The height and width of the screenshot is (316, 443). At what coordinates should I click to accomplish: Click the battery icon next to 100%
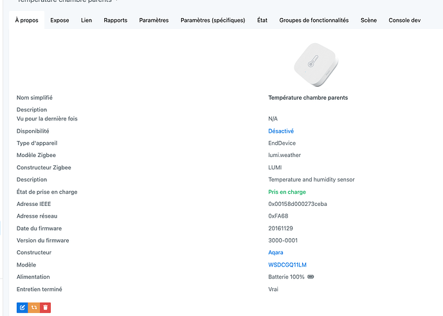pyautogui.click(x=311, y=277)
